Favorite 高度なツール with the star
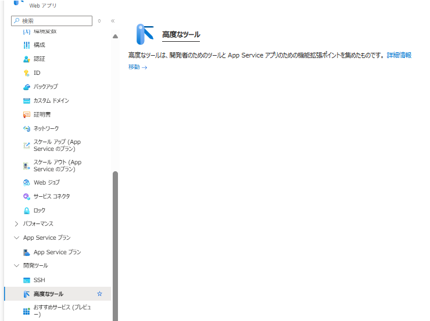Screen dimensions: 430x321 coord(99,294)
